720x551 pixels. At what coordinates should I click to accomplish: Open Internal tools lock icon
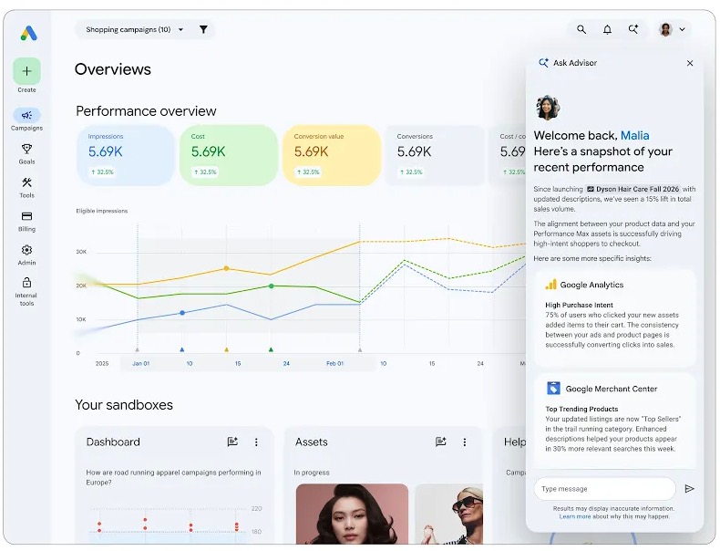point(26,282)
